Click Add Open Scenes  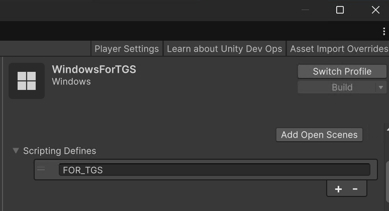[x=319, y=135]
